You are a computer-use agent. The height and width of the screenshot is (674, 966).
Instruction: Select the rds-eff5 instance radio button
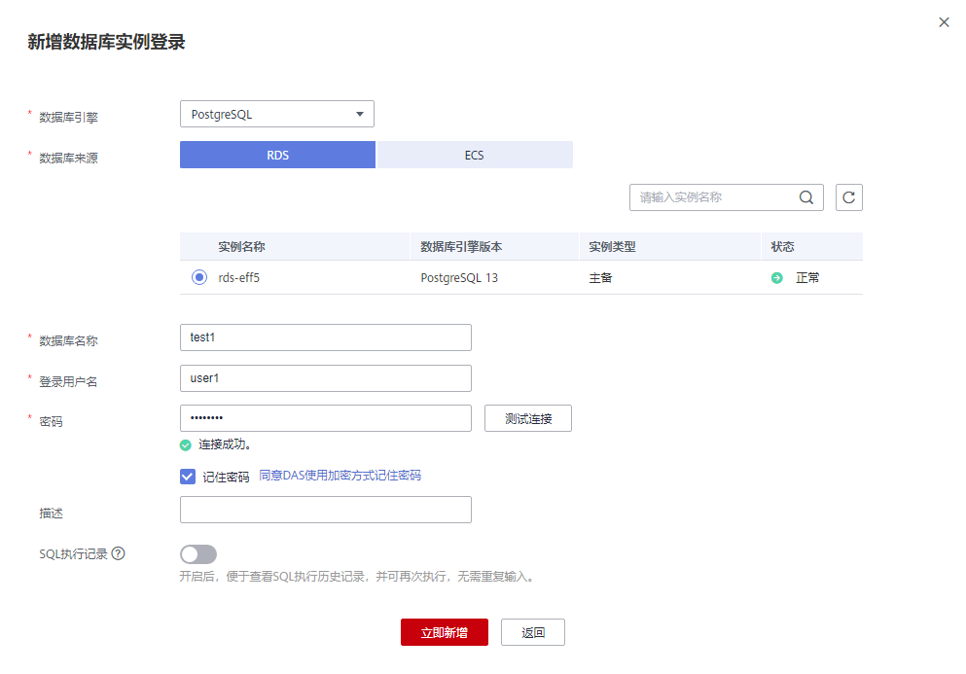point(199,277)
